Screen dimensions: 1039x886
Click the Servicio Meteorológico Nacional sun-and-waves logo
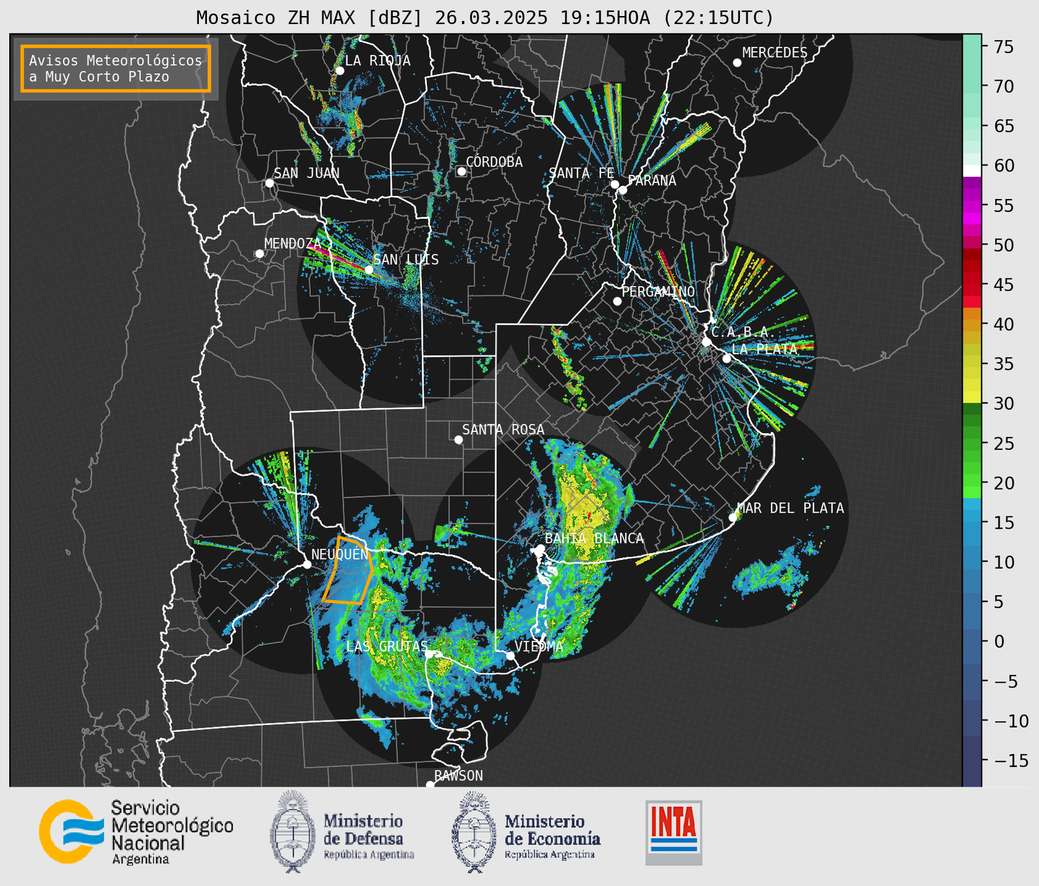[x=71, y=832]
